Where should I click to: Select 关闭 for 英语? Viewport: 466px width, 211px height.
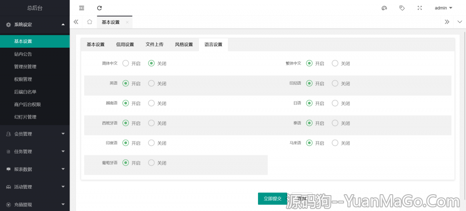[x=157, y=83]
